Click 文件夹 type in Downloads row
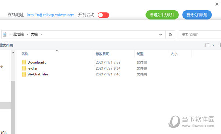Image resolution: width=221 pixels, height=134 pixels. coord(142,63)
